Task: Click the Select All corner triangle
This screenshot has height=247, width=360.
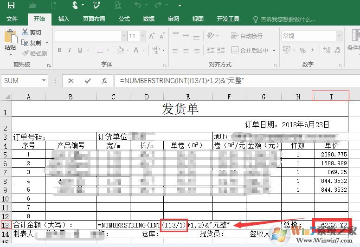Action: [7, 97]
